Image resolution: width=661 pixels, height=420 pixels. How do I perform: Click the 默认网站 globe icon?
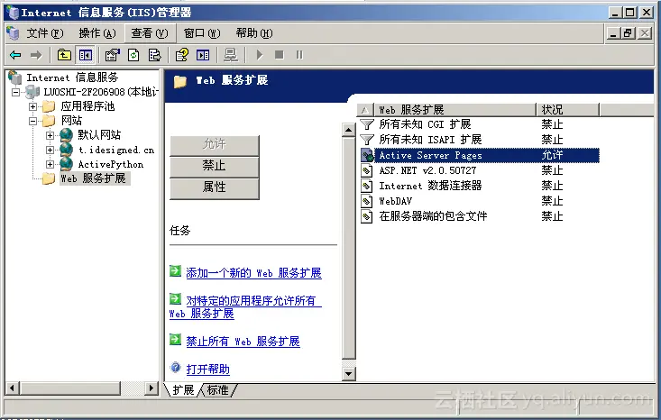pos(66,135)
